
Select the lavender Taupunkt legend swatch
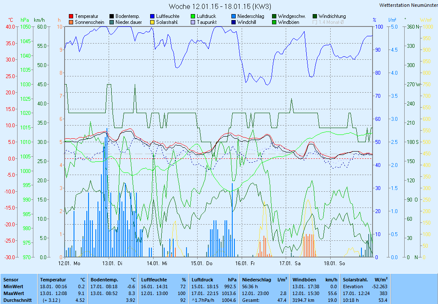(x=193, y=22)
